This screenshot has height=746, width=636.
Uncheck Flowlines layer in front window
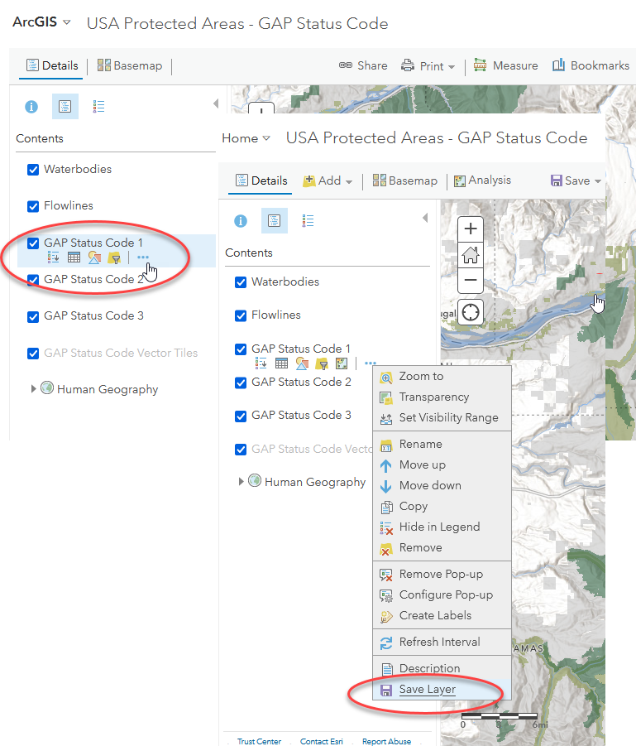pos(241,315)
